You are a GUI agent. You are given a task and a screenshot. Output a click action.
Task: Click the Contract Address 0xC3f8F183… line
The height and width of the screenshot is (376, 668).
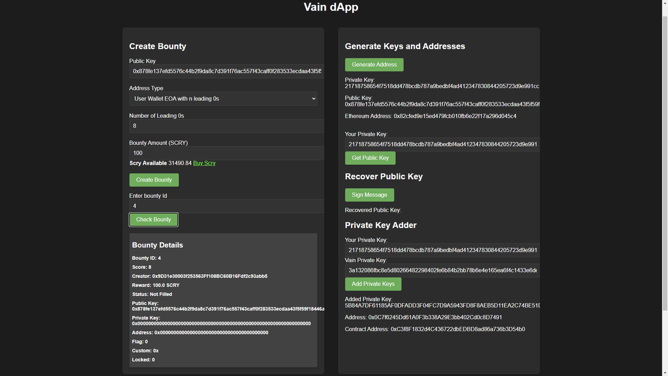coord(435,329)
